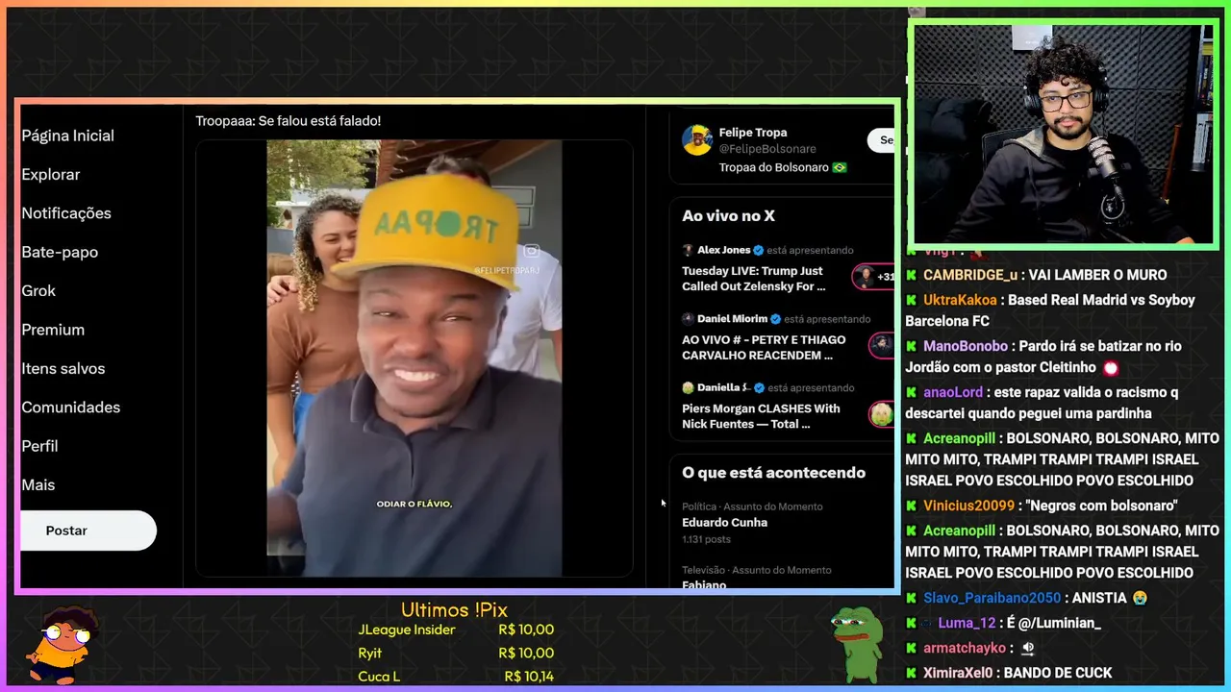Click chat user Luma_12 name
The height and width of the screenshot is (692, 1231).
[x=967, y=623]
